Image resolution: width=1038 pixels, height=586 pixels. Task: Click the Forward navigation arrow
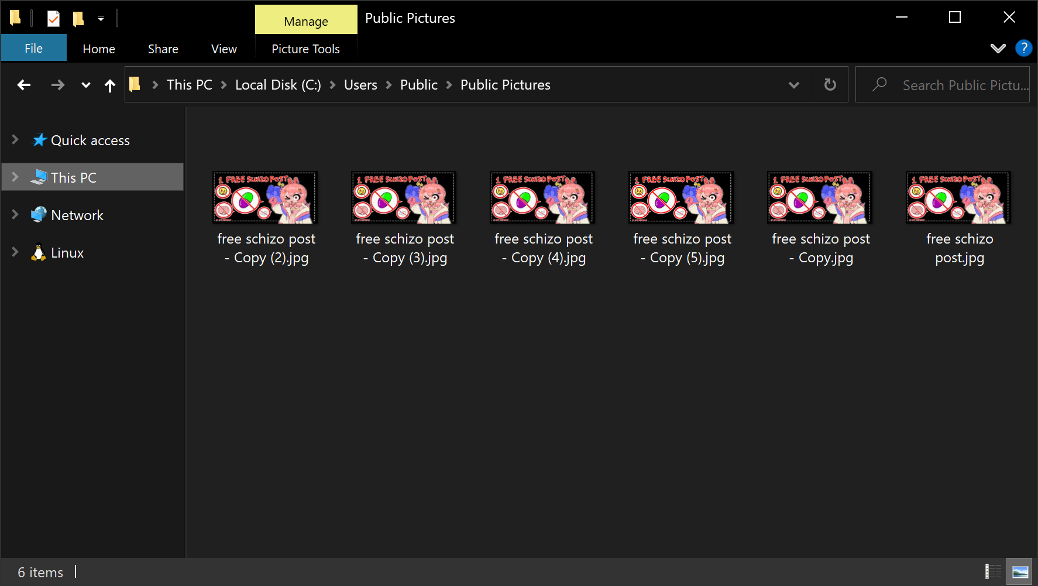pyautogui.click(x=57, y=85)
